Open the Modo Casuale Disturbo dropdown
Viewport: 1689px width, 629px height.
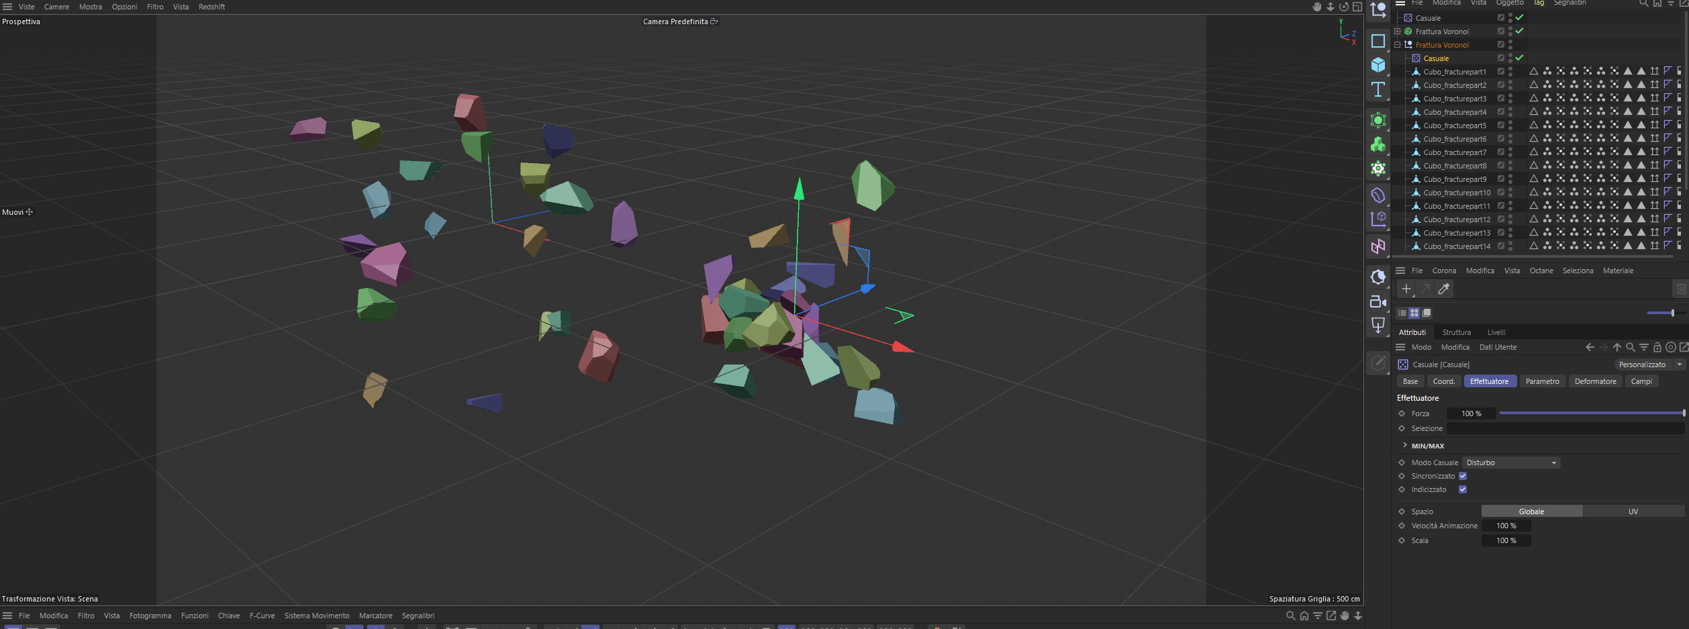(1510, 463)
